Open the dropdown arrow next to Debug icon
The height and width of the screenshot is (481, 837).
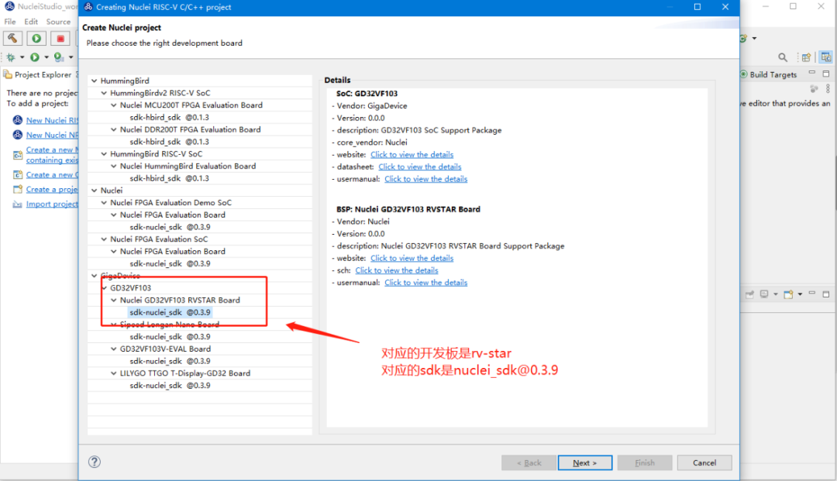[22, 57]
